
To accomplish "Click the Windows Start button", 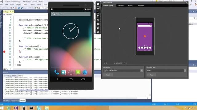I will [x=2, y=108].
